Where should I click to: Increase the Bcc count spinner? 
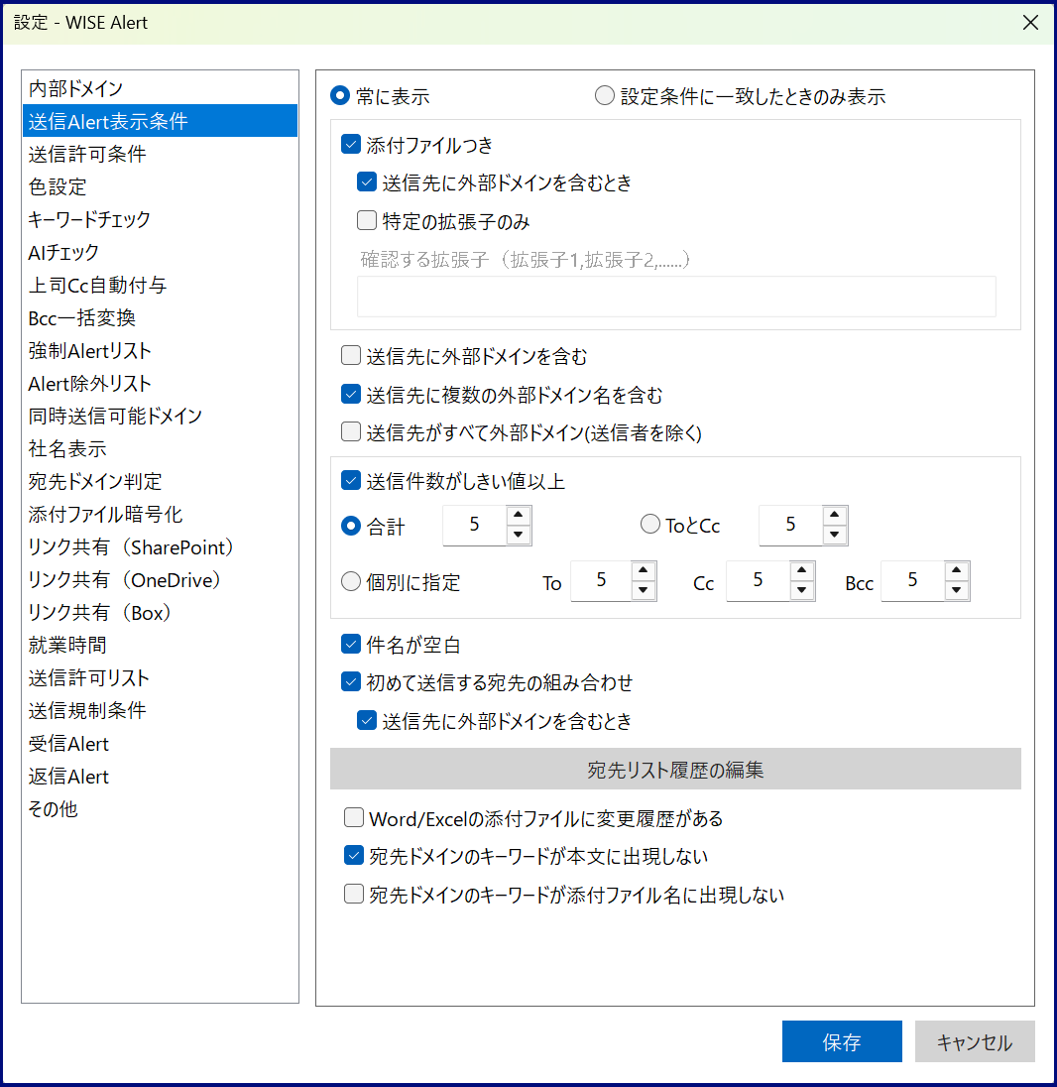coord(957,570)
